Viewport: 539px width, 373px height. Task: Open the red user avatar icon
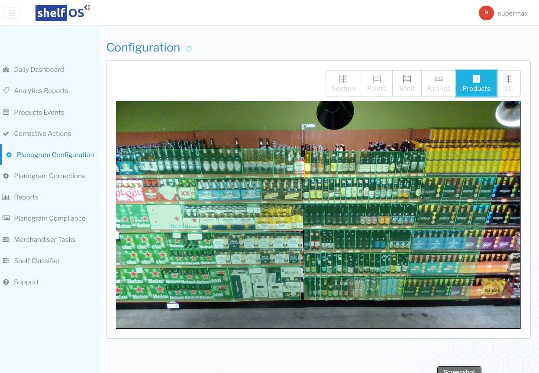(x=486, y=13)
